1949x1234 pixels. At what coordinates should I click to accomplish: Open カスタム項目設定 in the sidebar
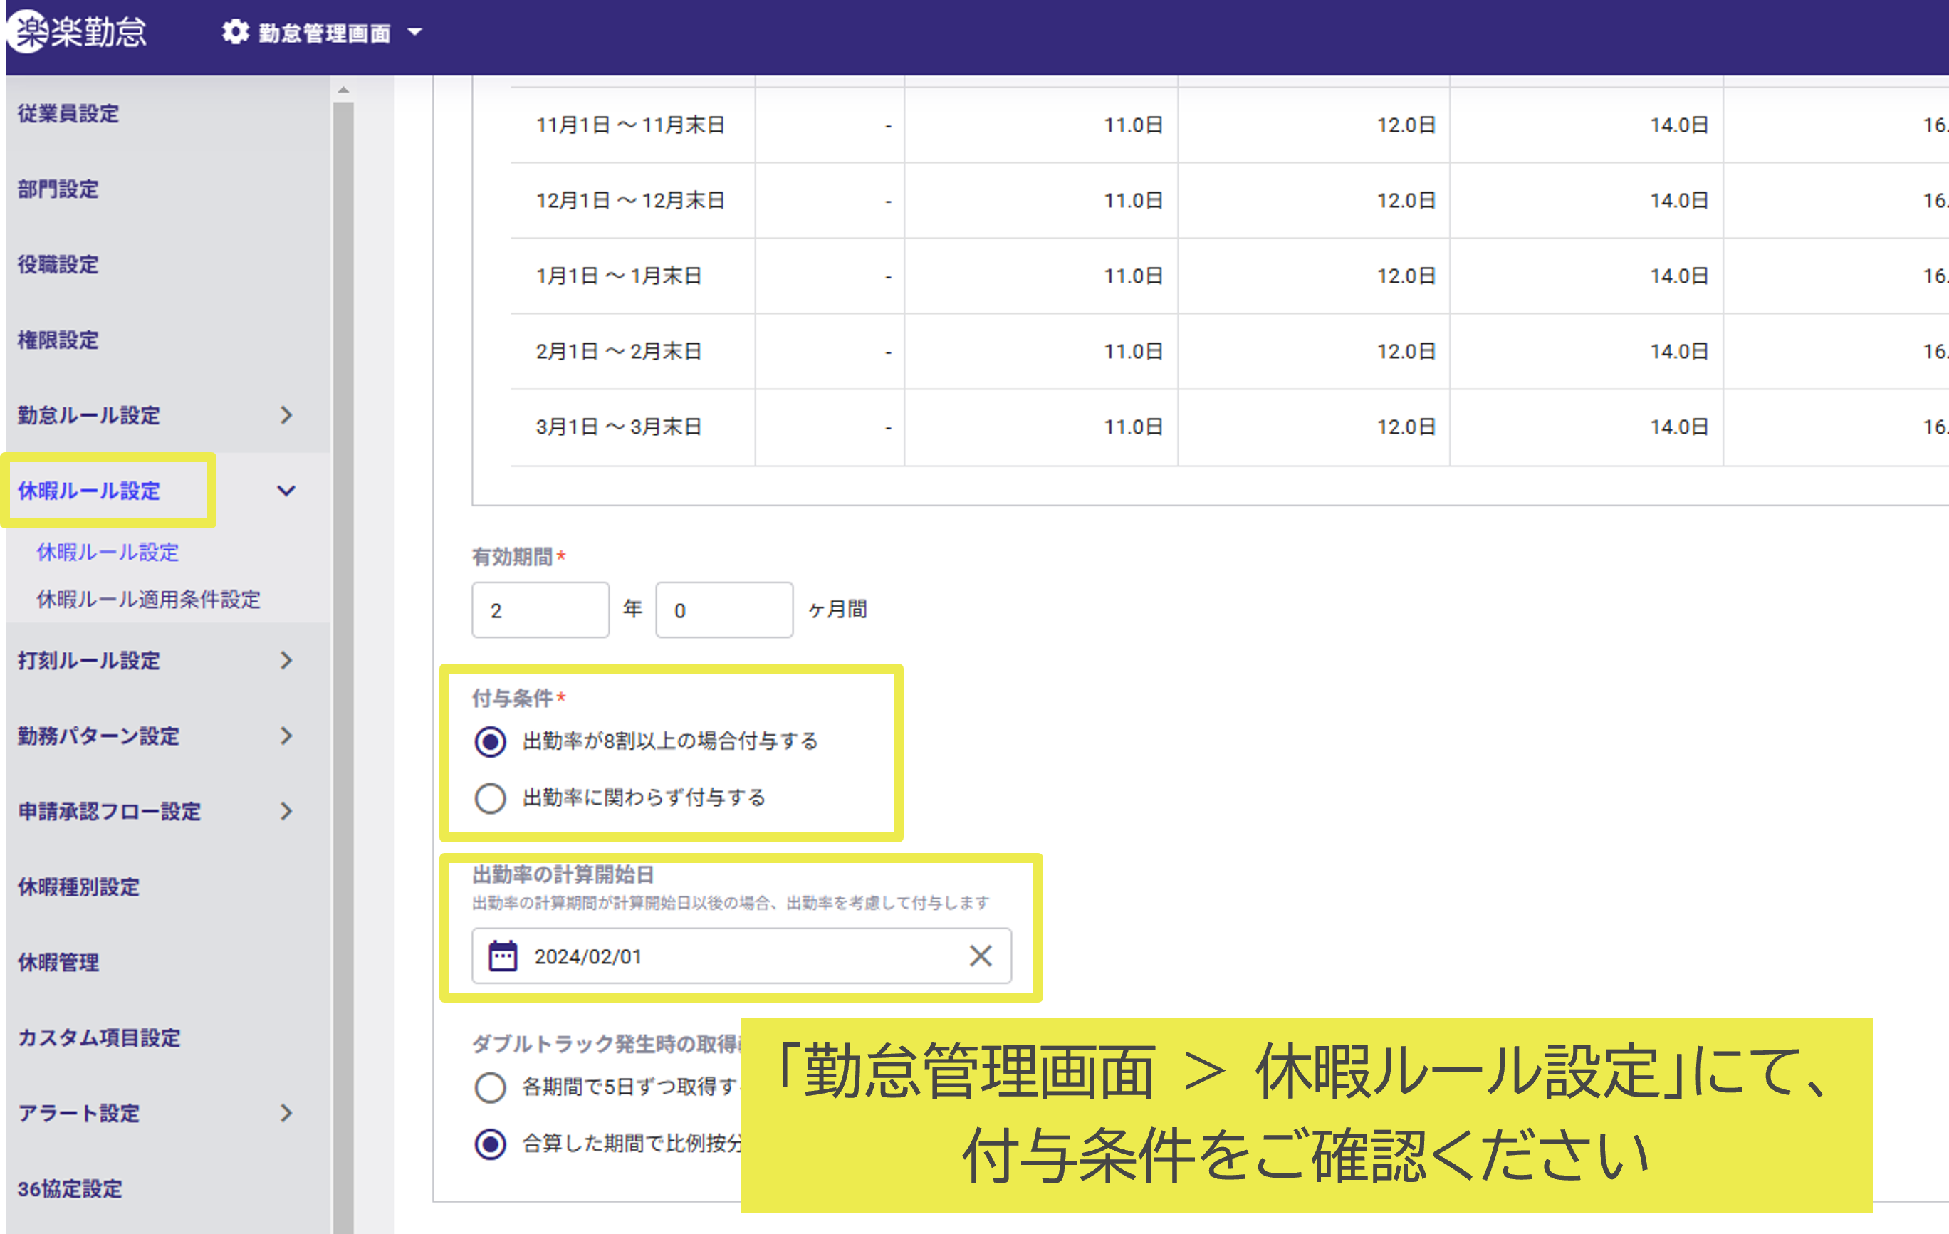coord(99,1037)
